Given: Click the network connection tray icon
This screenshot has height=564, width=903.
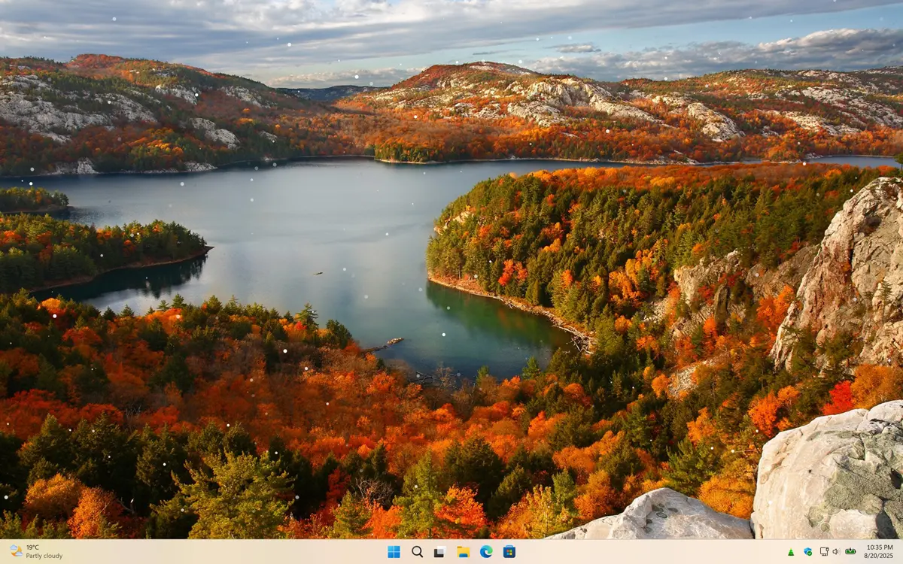Looking at the screenshot, I should click(x=824, y=552).
